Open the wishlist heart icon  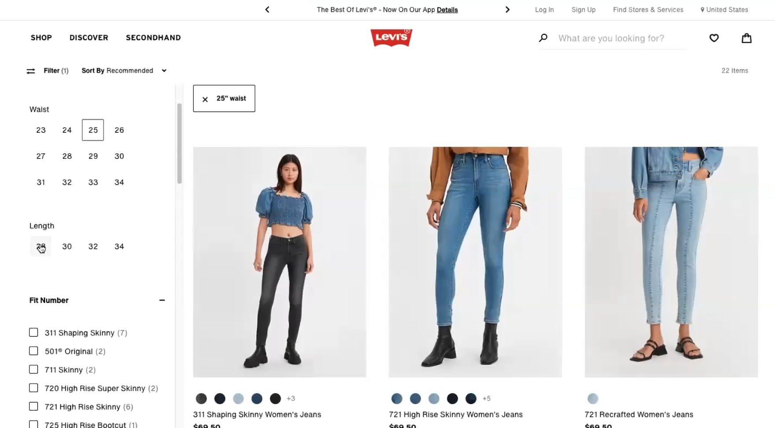click(714, 38)
